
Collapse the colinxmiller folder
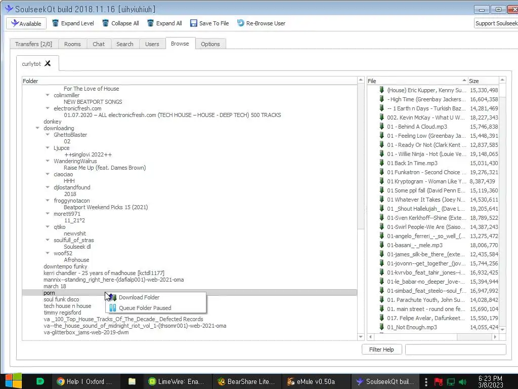tap(48, 95)
